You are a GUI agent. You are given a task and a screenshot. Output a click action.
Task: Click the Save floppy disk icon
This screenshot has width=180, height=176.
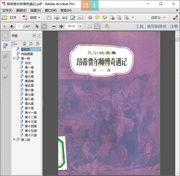[49, 17]
